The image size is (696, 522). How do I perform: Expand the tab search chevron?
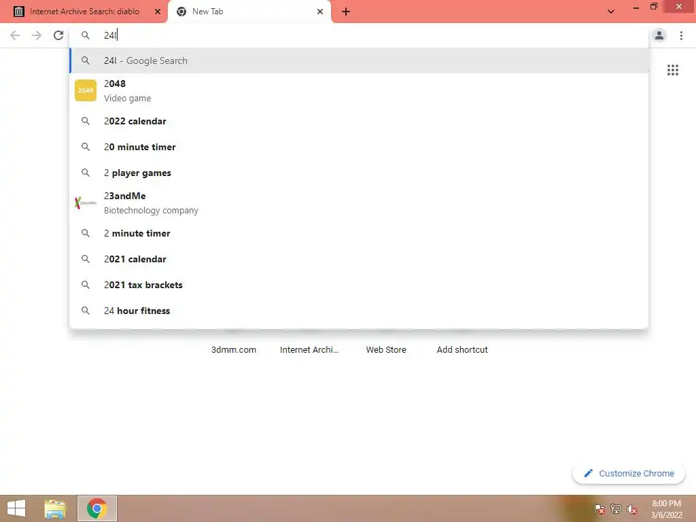[611, 12]
